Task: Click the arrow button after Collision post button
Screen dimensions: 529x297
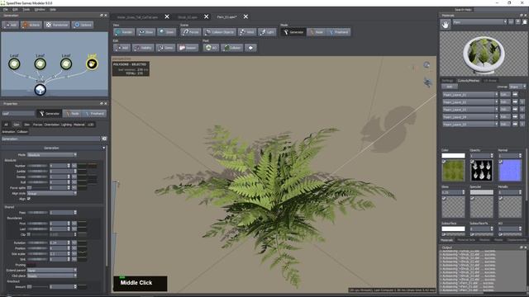Action: coord(250,48)
